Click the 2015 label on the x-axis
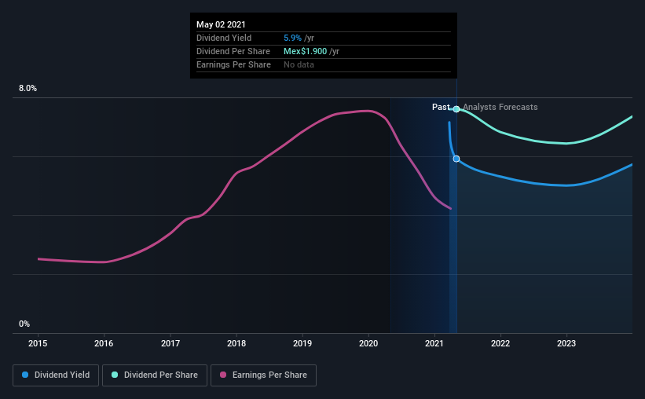645x399 pixels. (x=38, y=343)
